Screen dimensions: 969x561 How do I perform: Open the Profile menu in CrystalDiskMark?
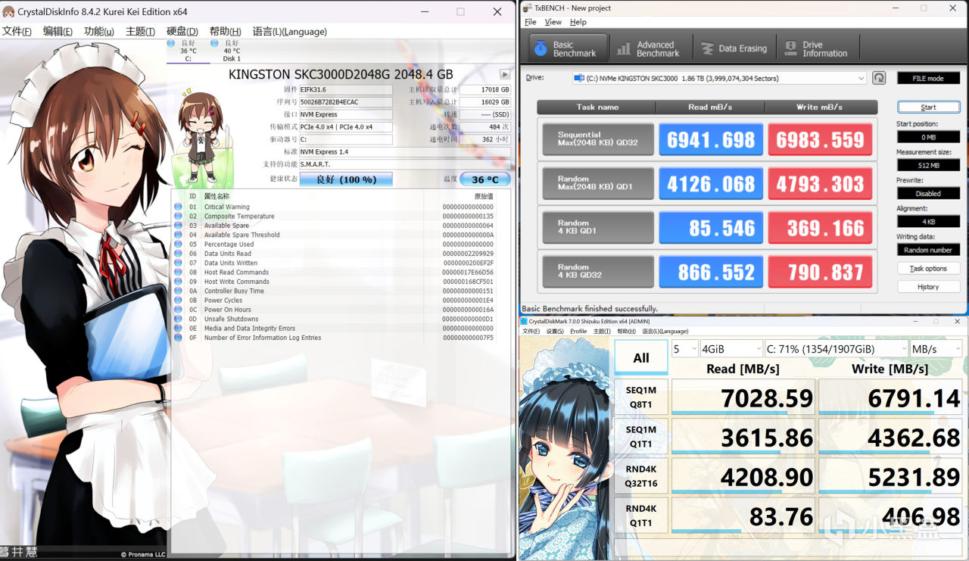(578, 331)
